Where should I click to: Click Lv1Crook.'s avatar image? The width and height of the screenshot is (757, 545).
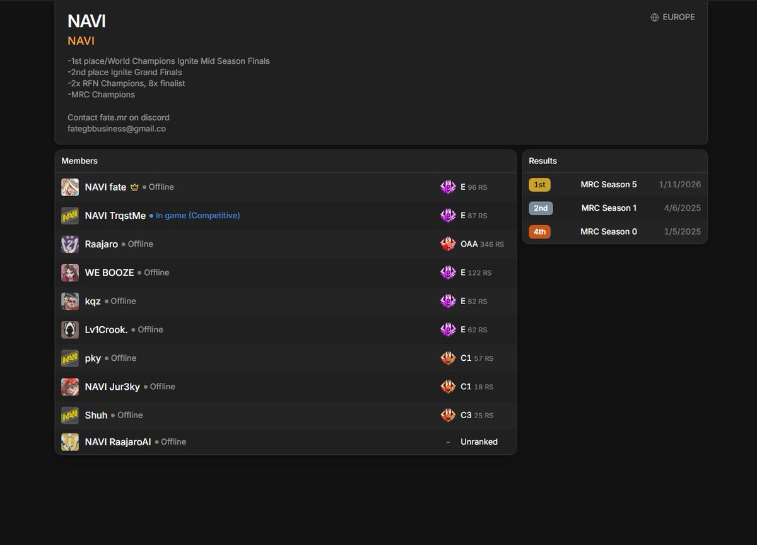pyautogui.click(x=70, y=329)
